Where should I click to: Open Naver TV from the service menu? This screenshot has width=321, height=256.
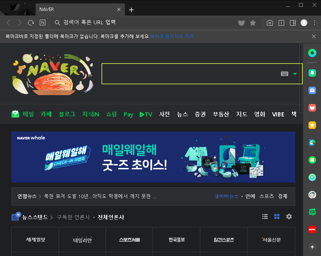(146, 114)
